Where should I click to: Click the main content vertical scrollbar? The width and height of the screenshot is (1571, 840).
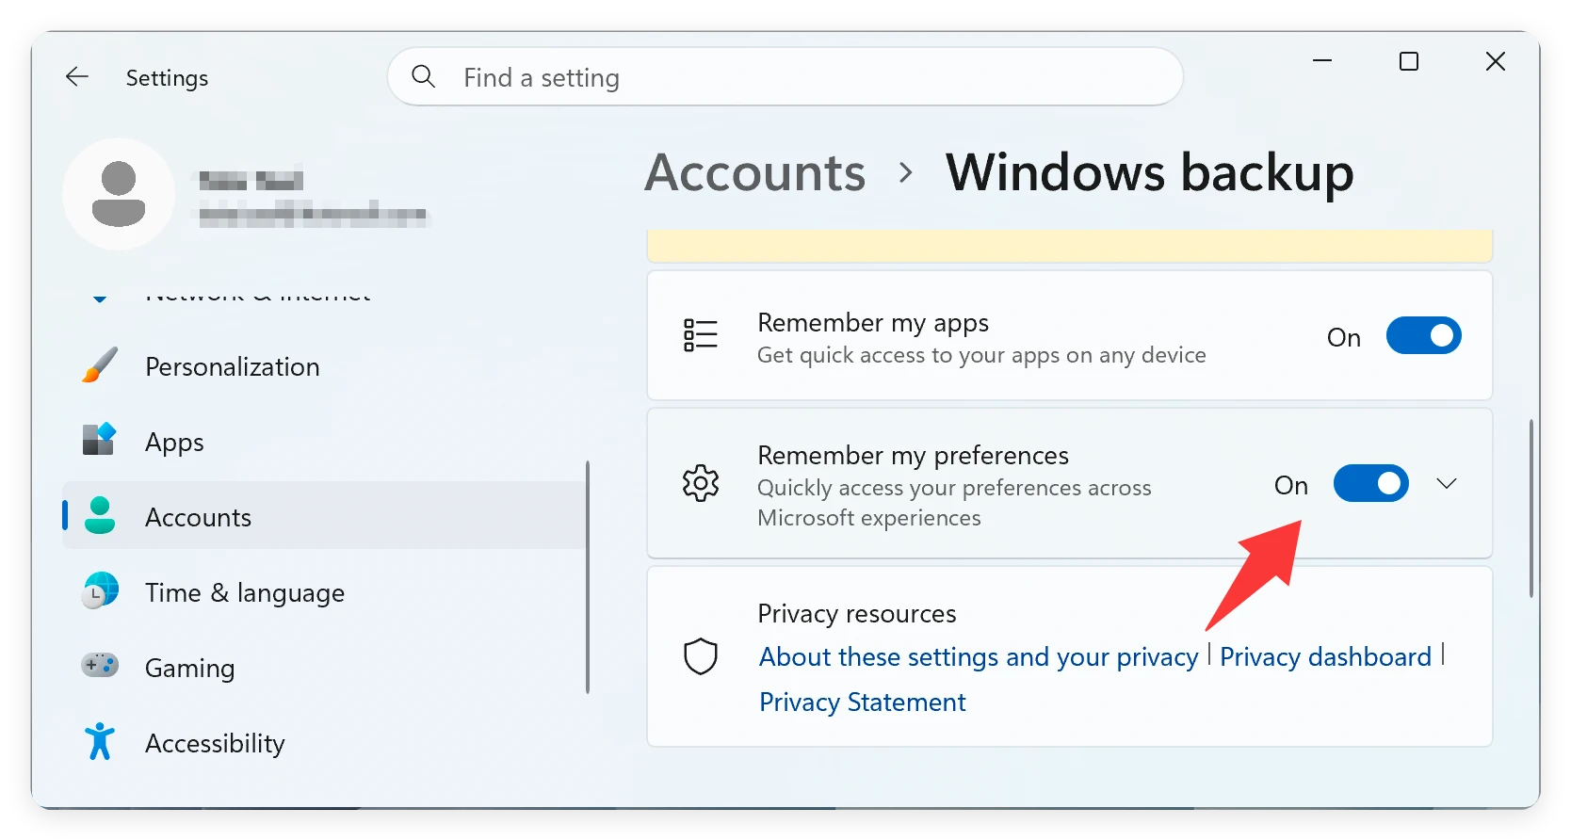(1531, 509)
